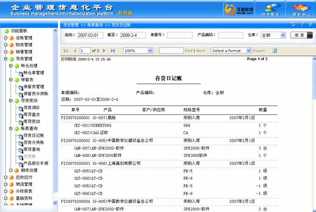Open 保留货分类账 in the tree
Viewport: 316px width, 212px height.
click(x=36, y=94)
